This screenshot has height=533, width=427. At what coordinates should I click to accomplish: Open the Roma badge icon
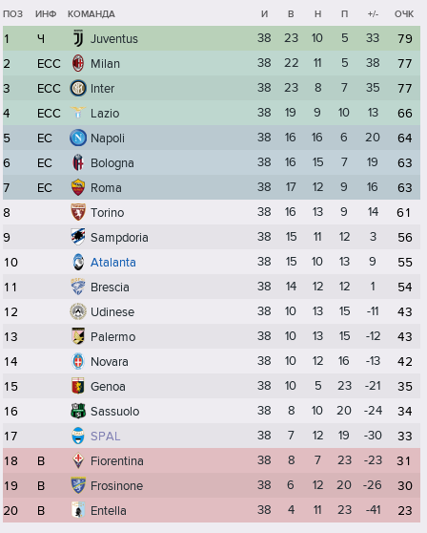(x=78, y=187)
